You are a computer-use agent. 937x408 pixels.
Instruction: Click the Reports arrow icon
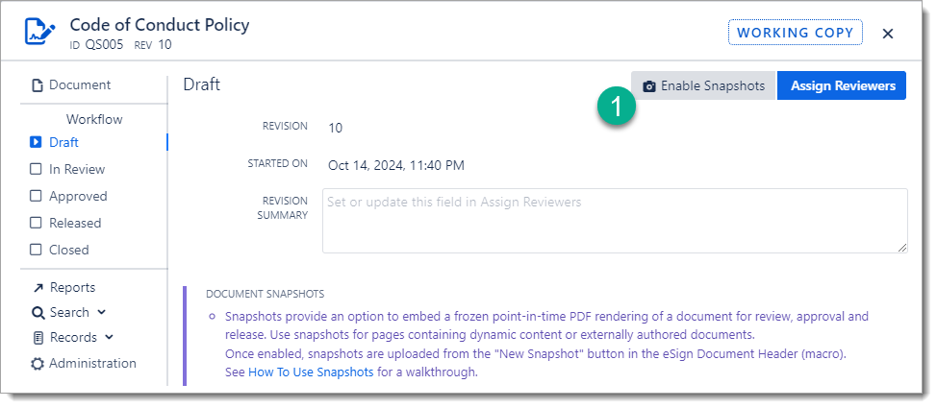coord(38,288)
